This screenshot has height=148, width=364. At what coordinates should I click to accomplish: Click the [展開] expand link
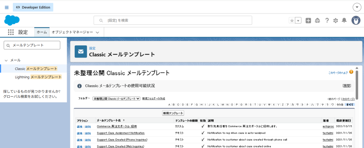click(x=347, y=86)
